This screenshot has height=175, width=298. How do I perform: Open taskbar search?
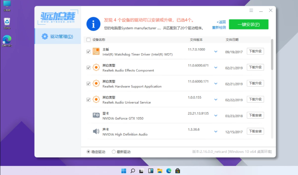(x=133, y=171)
